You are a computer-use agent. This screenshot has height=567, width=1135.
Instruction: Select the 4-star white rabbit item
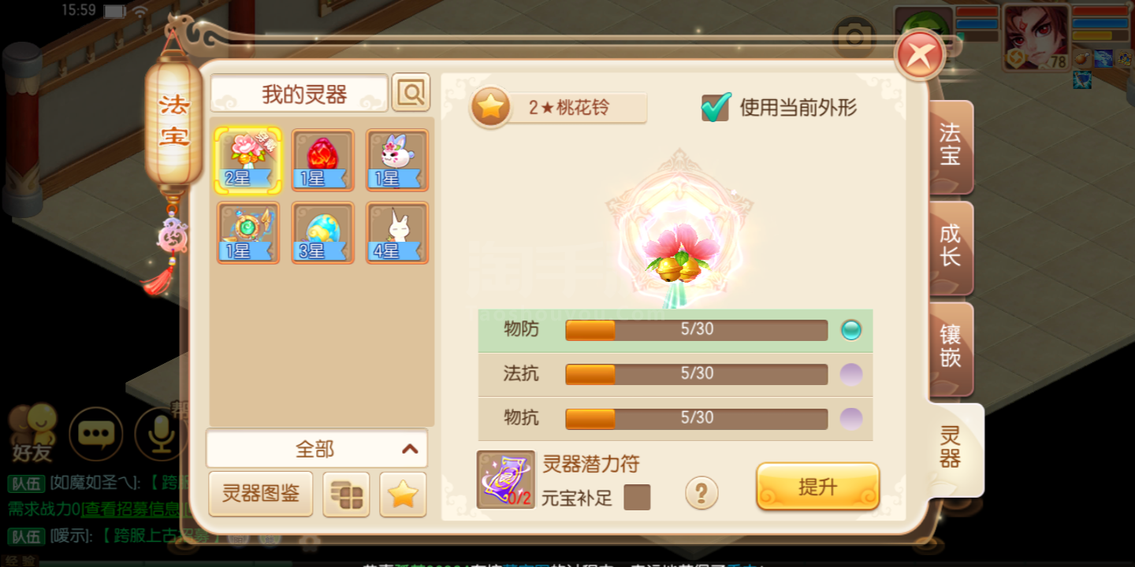click(x=397, y=232)
